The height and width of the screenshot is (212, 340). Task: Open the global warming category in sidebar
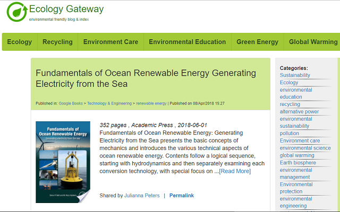click(x=297, y=155)
